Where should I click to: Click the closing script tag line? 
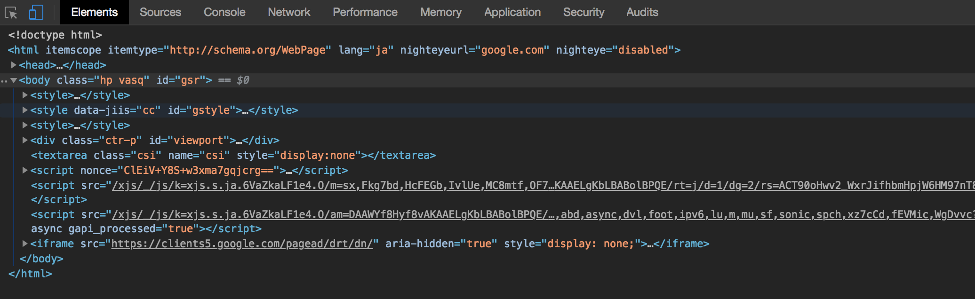point(59,199)
